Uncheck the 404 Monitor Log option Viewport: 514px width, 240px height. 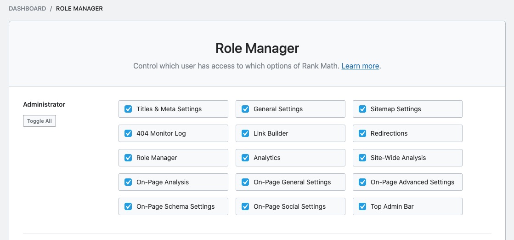pos(128,133)
